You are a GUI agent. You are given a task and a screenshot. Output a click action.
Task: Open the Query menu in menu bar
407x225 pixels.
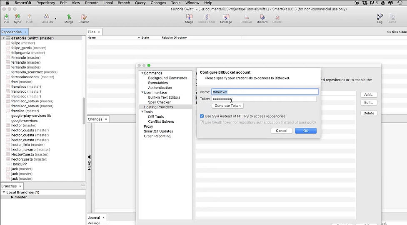pos(140,3)
